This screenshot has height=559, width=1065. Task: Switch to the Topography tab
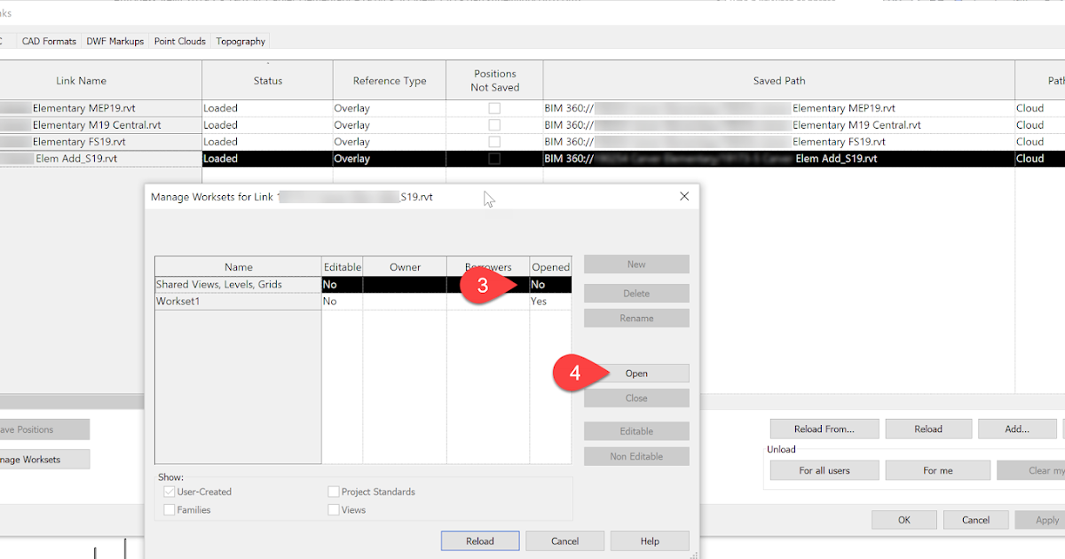click(240, 41)
